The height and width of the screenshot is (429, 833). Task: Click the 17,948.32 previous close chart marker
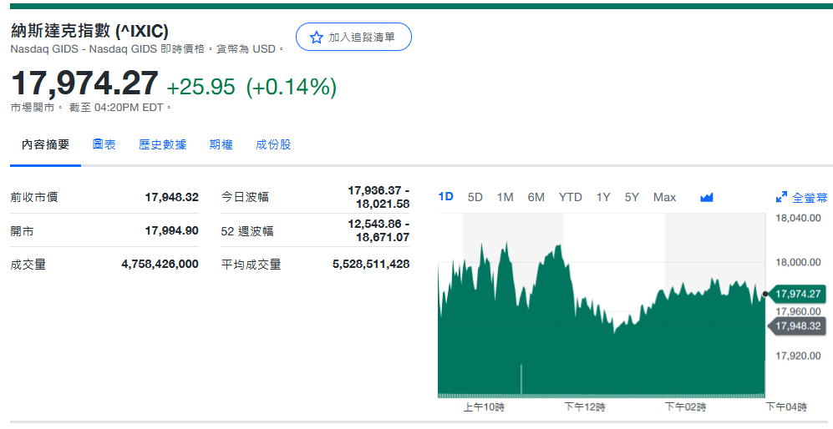click(798, 326)
